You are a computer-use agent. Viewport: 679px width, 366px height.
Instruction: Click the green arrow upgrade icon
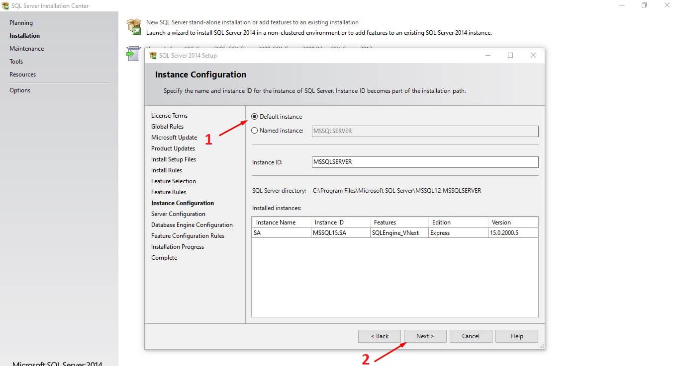[133, 54]
